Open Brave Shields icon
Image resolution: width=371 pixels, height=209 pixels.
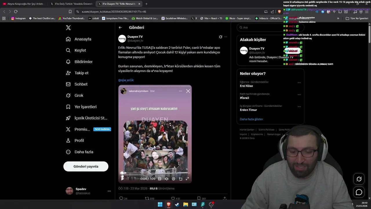pyautogui.click(x=279, y=12)
